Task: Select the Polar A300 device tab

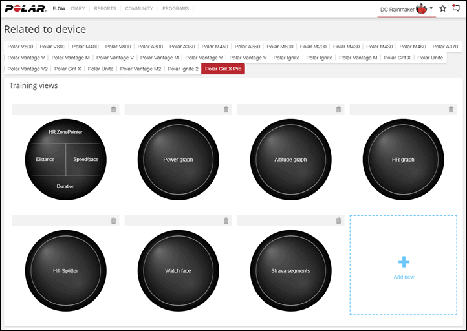Action: pyautogui.click(x=151, y=47)
